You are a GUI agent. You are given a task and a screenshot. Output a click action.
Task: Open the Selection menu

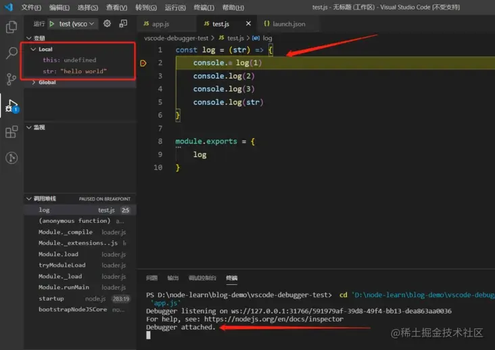87,7
